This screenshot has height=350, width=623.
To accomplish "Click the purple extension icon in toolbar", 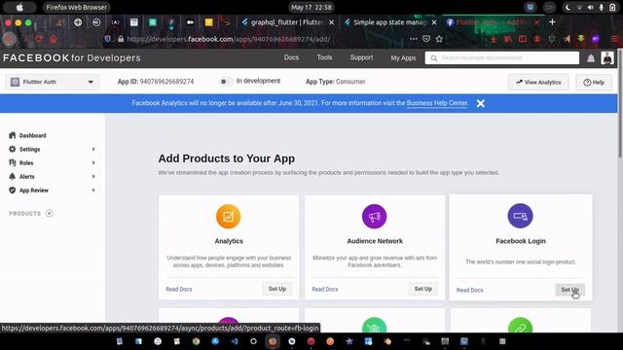I will [595, 39].
